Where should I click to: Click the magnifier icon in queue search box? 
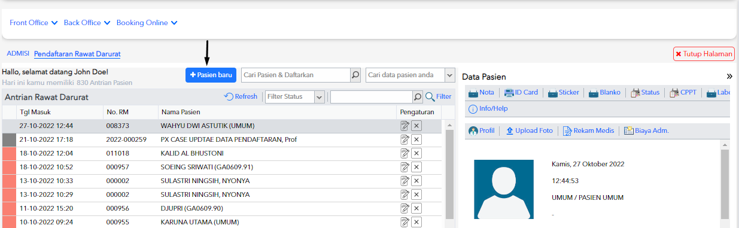coord(418,96)
